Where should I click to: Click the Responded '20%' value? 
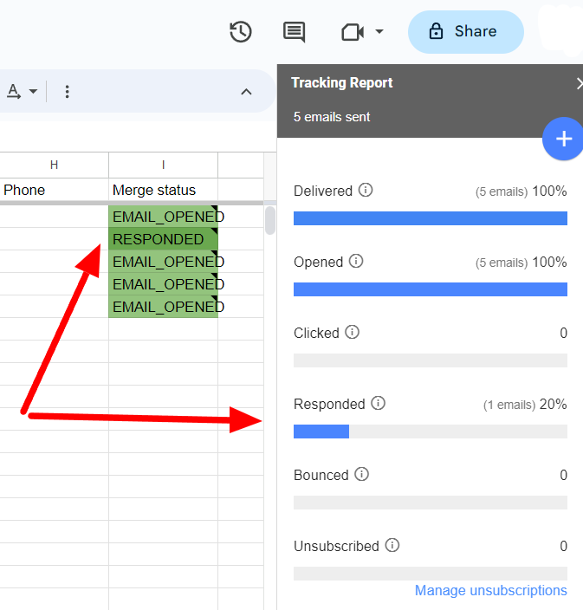[553, 404]
